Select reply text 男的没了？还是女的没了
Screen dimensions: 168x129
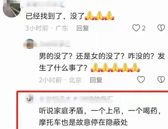[82, 56]
